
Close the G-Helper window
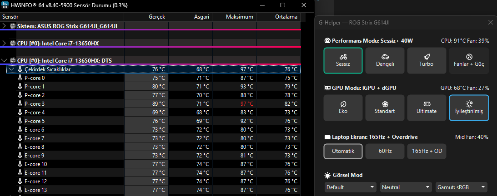[490, 22]
